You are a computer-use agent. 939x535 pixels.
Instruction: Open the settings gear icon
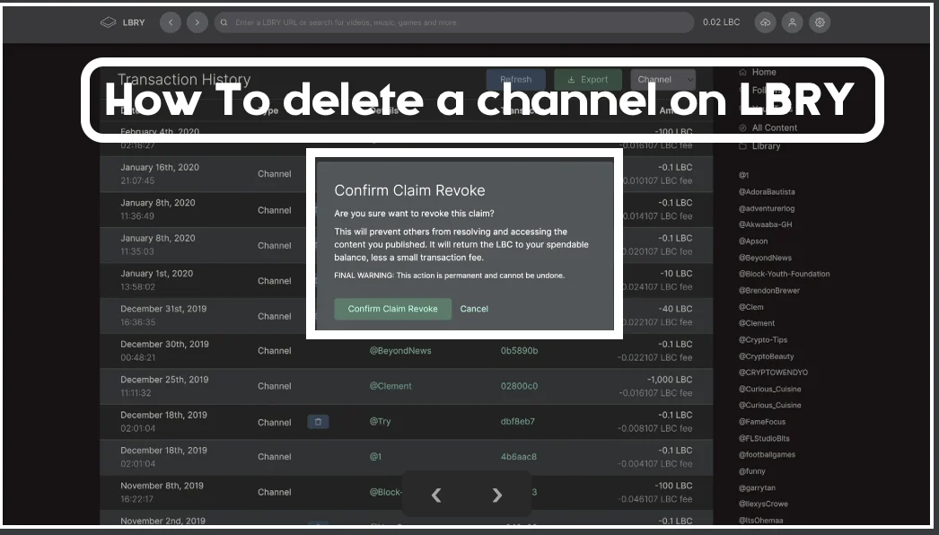click(820, 22)
